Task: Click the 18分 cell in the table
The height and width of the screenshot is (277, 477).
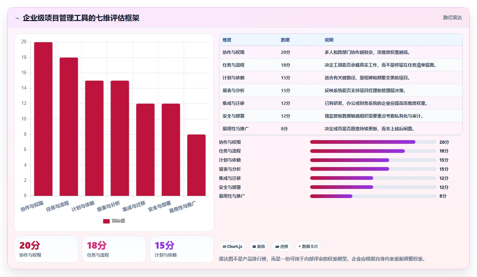Action: pos(286,65)
